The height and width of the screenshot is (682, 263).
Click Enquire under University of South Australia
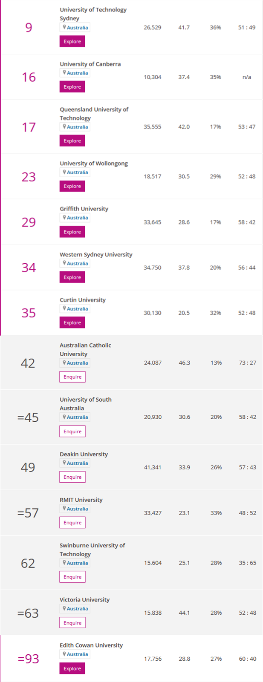(x=72, y=432)
